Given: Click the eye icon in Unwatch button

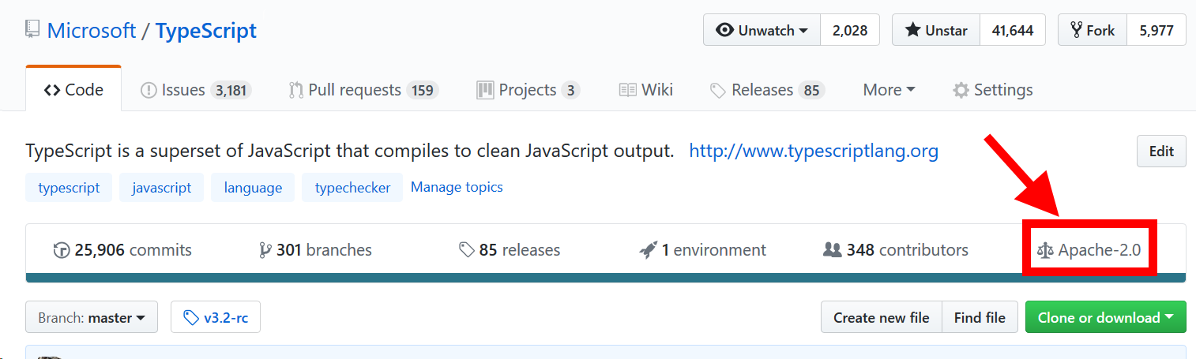Looking at the screenshot, I should 724,30.
